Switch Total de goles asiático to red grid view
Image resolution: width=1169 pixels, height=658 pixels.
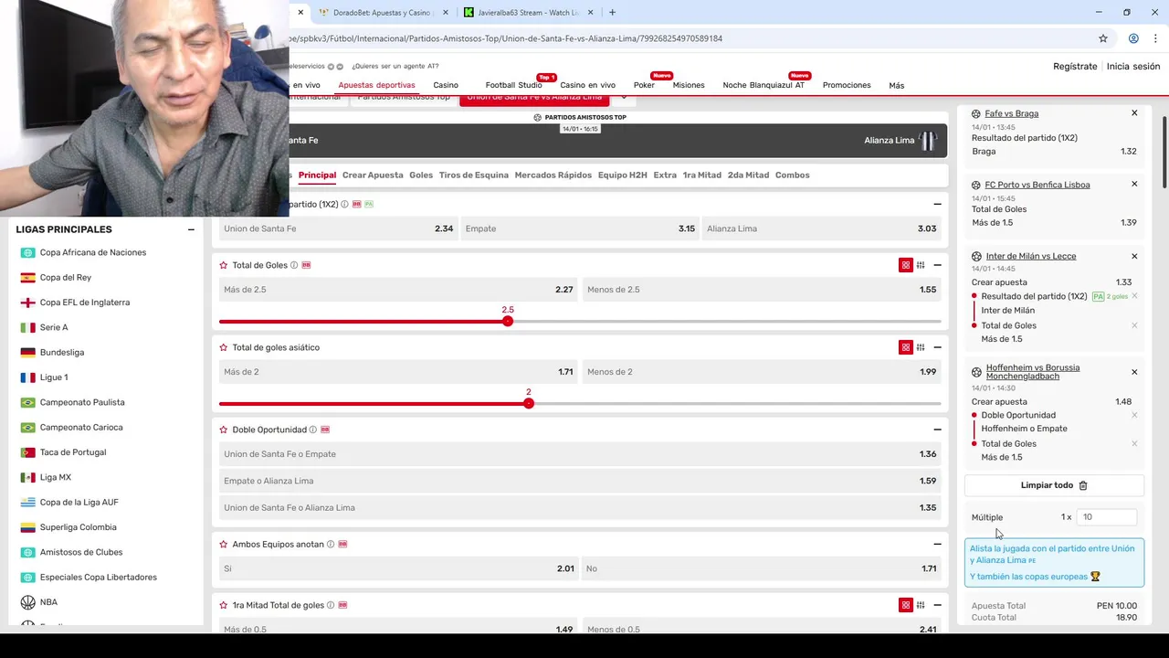(906, 347)
